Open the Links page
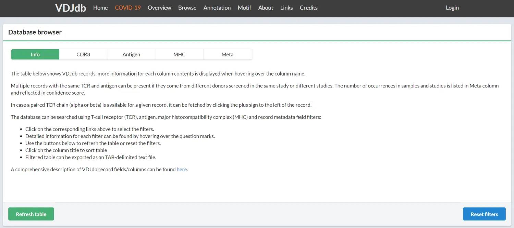514x228 pixels. pyautogui.click(x=286, y=8)
